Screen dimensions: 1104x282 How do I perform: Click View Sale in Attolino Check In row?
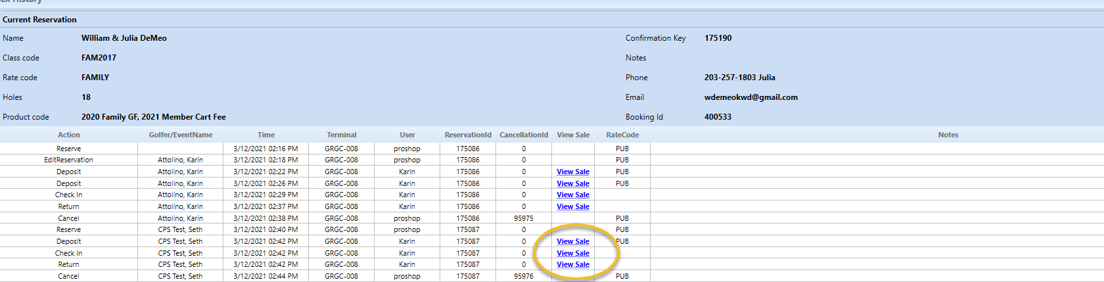572,195
